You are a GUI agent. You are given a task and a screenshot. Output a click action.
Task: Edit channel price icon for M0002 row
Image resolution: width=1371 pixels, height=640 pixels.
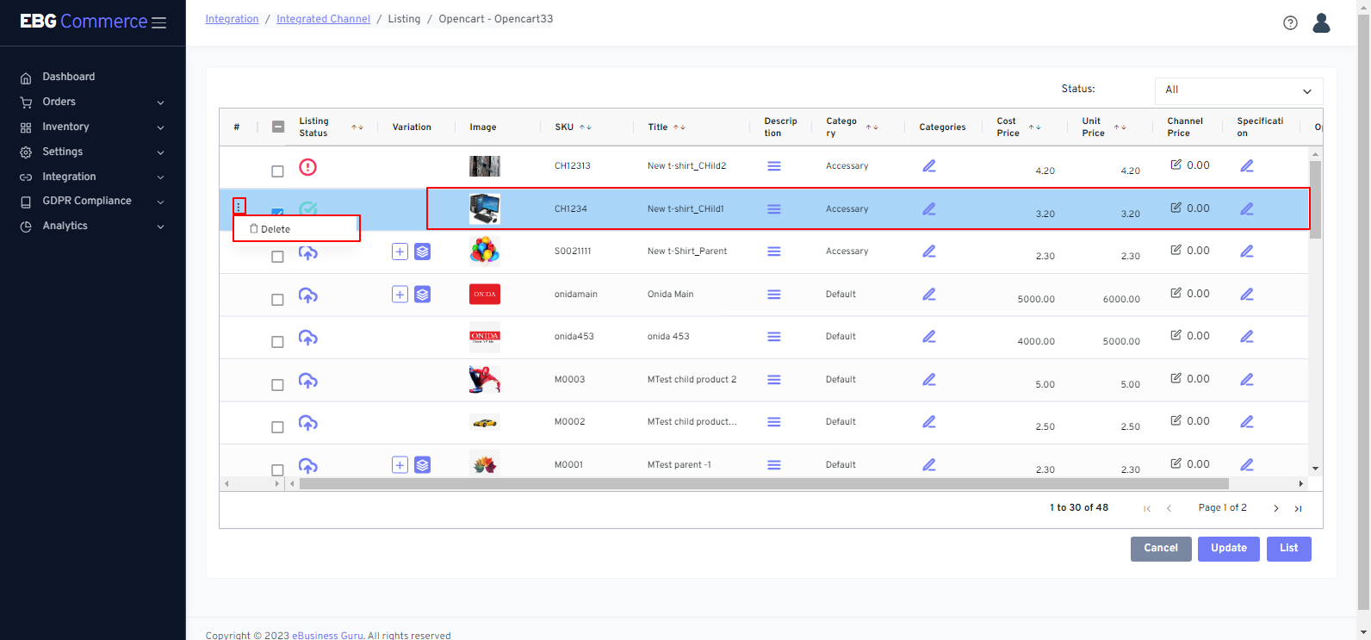[1176, 420]
